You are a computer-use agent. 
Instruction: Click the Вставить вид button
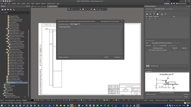[155, 66]
